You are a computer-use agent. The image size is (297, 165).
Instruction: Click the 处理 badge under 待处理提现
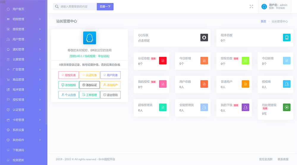pyautogui.click(x=265, y=108)
